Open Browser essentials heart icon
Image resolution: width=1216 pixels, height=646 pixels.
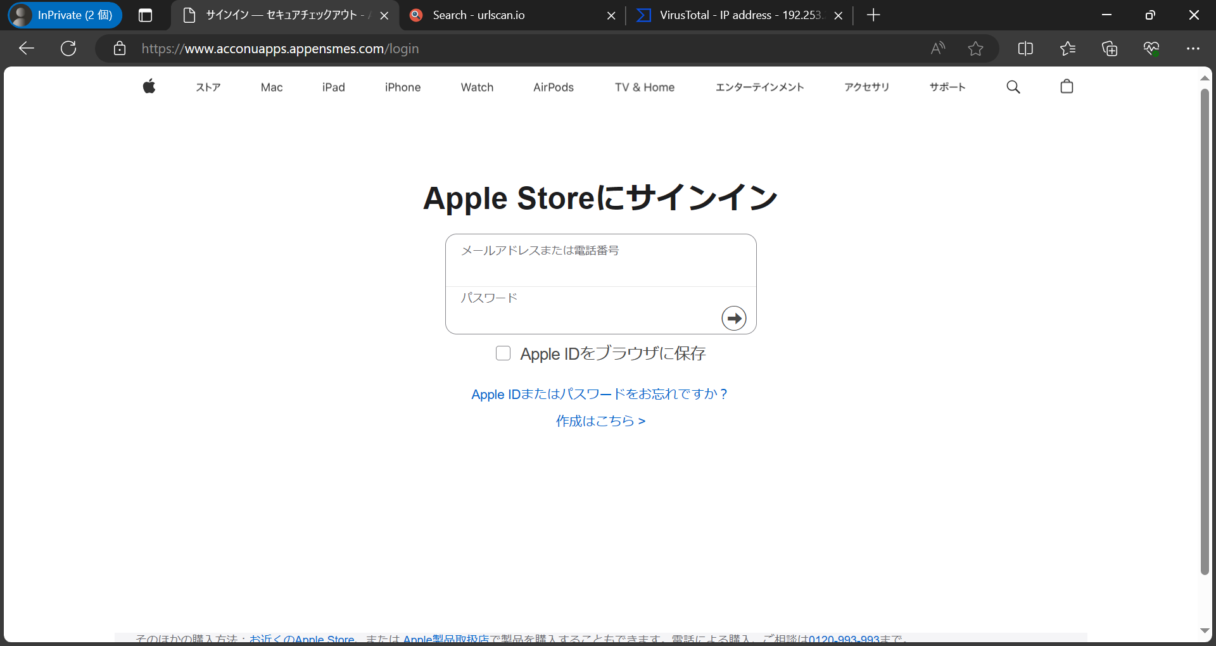(1151, 48)
